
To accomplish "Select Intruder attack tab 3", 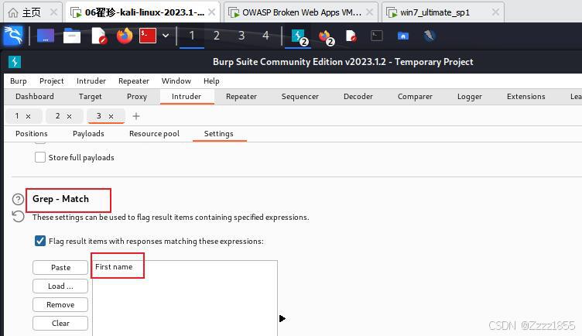I will click(x=99, y=116).
